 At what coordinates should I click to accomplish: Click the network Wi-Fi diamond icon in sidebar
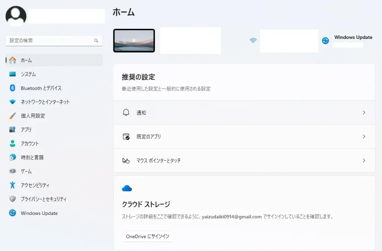12,102
